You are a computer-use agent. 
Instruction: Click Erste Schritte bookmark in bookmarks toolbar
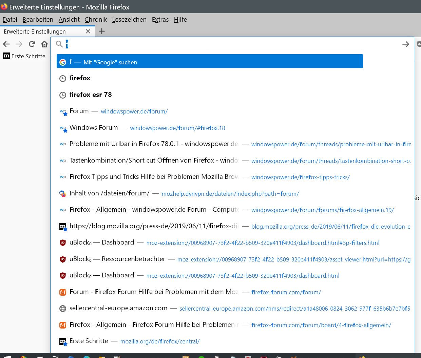(24, 56)
